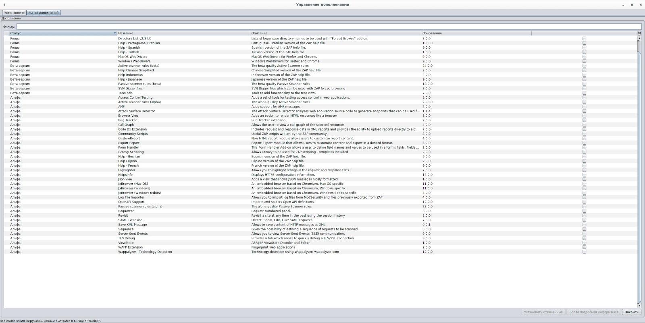The width and height of the screenshot is (645, 323).
Task: Click the Revisit add-on name
Action: 123,215
